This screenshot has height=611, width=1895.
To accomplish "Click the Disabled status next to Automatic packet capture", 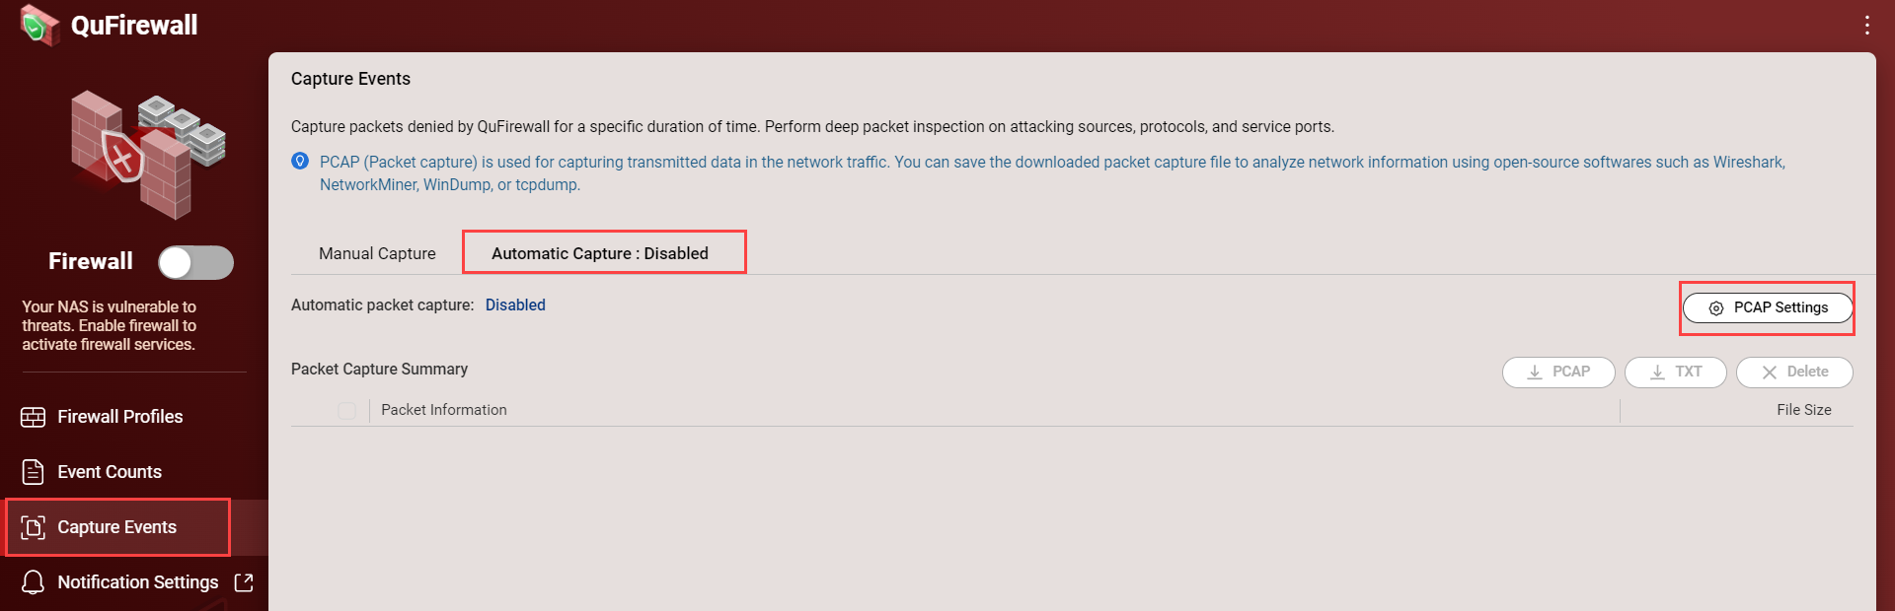I will (515, 305).
